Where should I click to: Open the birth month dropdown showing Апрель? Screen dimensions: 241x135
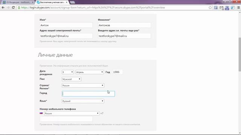pyautogui.click(x=90, y=72)
